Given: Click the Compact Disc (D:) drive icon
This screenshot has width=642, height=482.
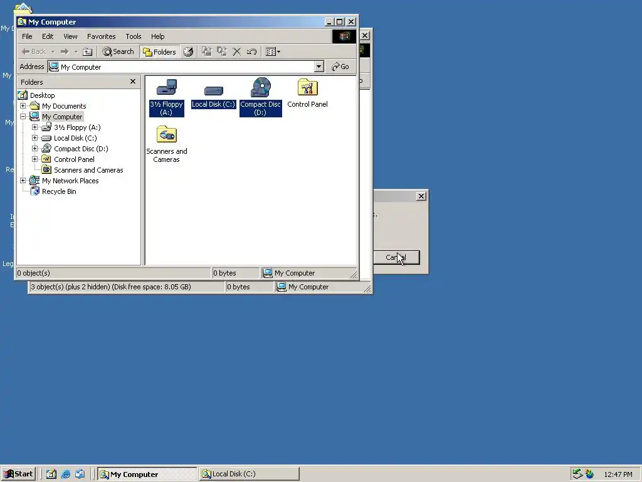Looking at the screenshot, I should point(261,87).
